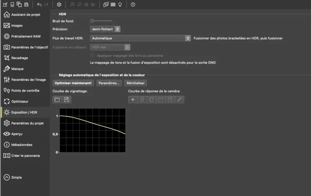Add a camera response curve with the plus
311x196 pixels.
[x=133, y=100]
